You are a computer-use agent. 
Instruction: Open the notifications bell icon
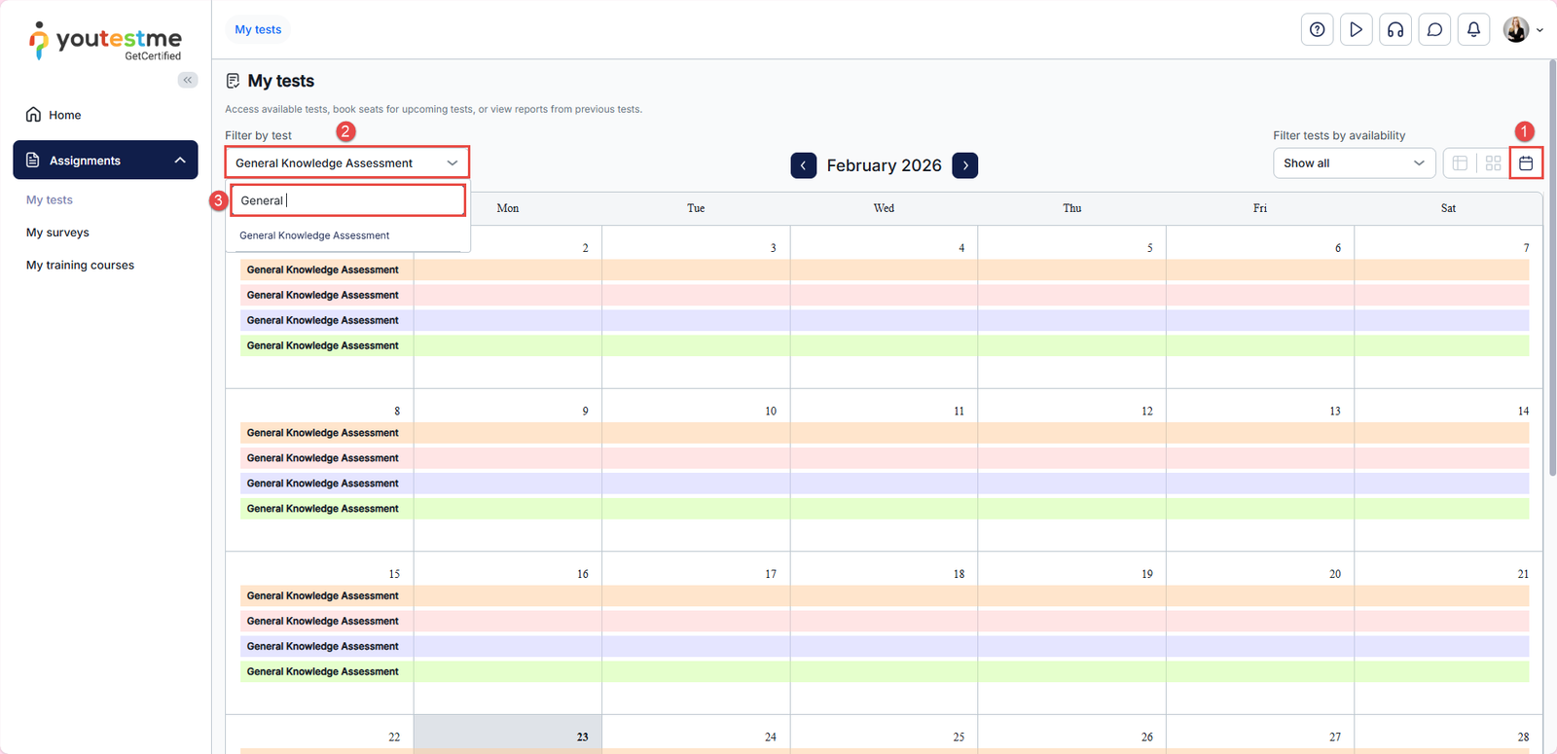(1473, 29)
